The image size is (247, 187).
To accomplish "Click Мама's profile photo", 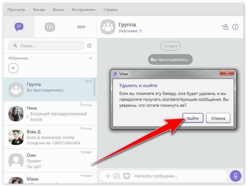I will 16,180.
